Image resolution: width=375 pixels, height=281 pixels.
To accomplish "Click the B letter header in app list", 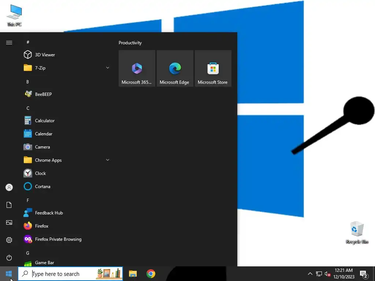I will [27, 82].
